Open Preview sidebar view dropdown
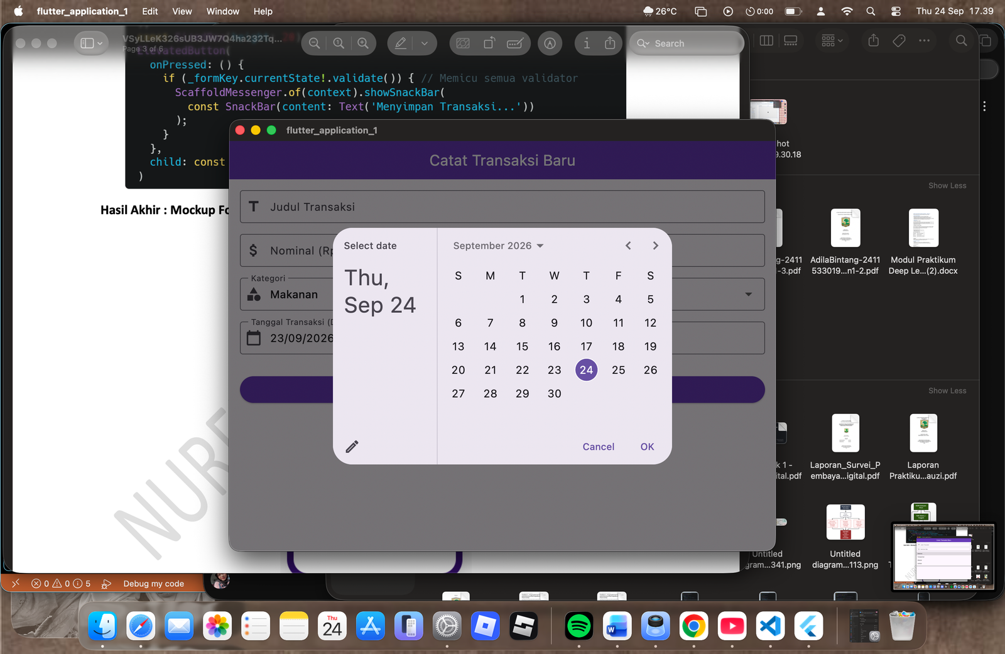The image size is (1005, 654). pyautogui.click(x=91, y=43)
